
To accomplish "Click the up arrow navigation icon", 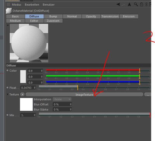I will [x=129, y=5].
